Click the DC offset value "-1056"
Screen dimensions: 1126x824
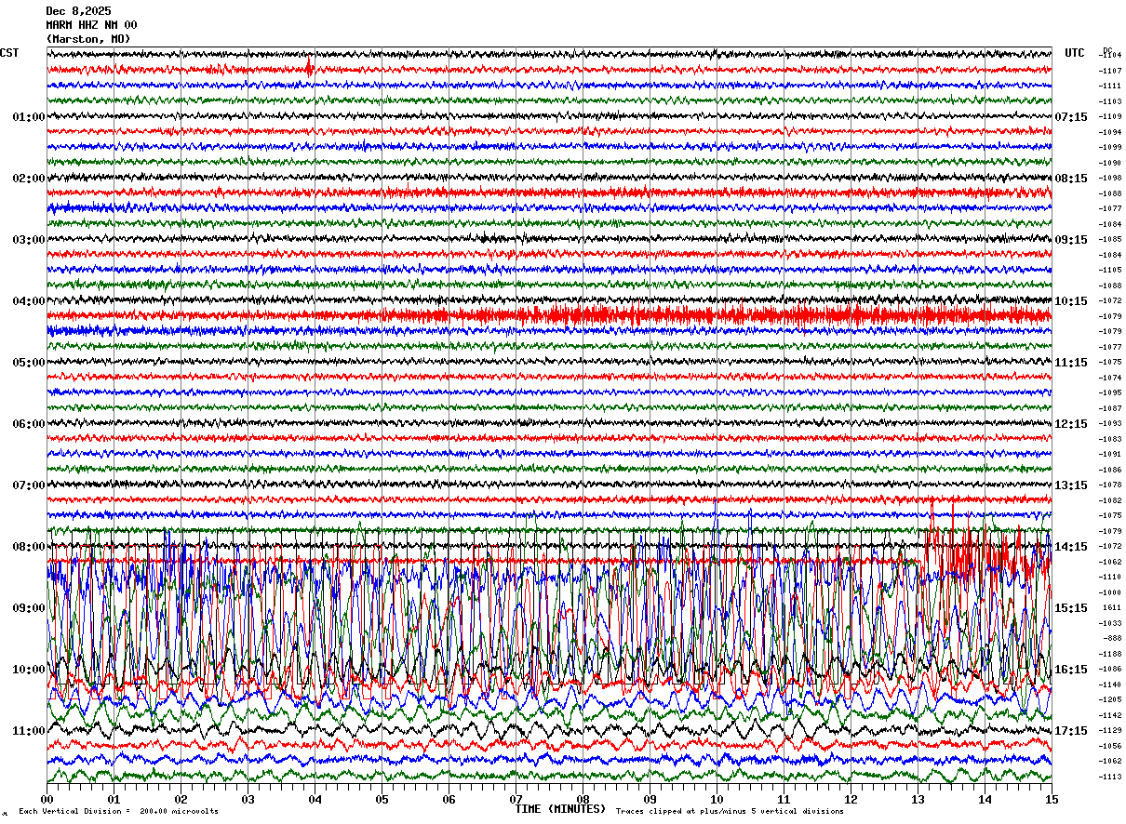pyautogui.click(x=1110, y=746)
